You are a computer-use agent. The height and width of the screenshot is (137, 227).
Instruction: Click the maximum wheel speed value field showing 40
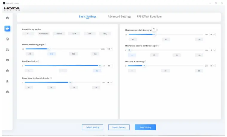click(x=212, y=34)
